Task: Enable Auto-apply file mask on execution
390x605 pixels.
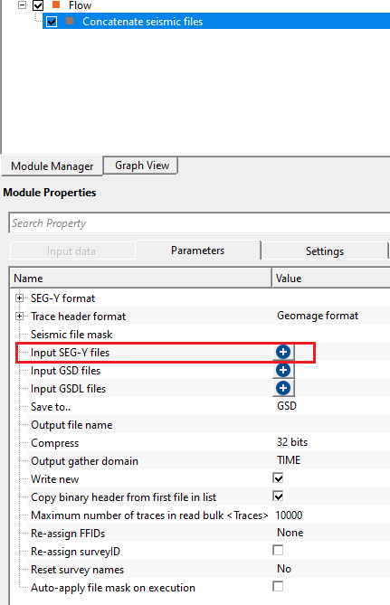Action: 278,587
